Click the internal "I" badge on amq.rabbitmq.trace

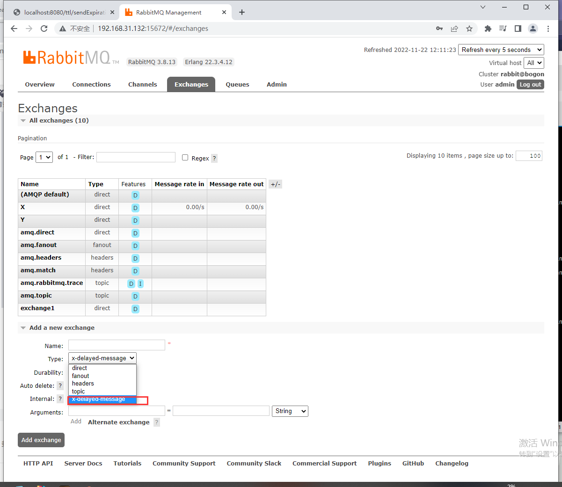[140, 283]
